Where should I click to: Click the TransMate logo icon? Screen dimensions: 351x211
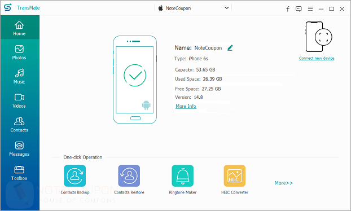pyautogui.click(x=7, y=7)
